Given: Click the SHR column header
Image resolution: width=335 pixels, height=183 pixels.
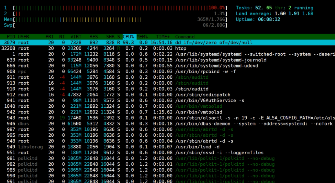Looking at the screenshot, I should point(111,37).
